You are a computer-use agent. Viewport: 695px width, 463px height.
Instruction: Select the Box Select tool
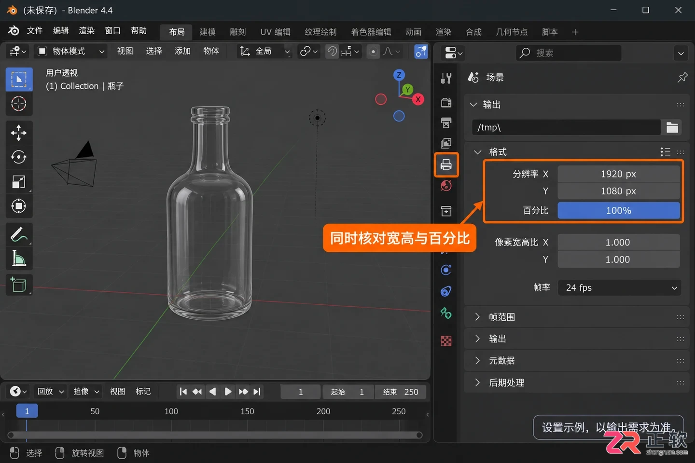pos(19,79)
